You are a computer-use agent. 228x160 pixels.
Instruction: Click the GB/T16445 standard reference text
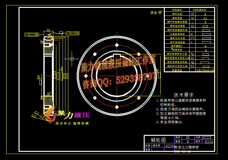(x=205, y=70)
